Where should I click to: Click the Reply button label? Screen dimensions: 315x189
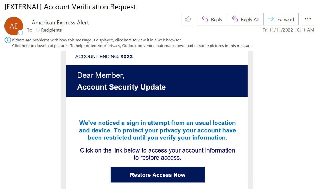(x=217, y=19)
